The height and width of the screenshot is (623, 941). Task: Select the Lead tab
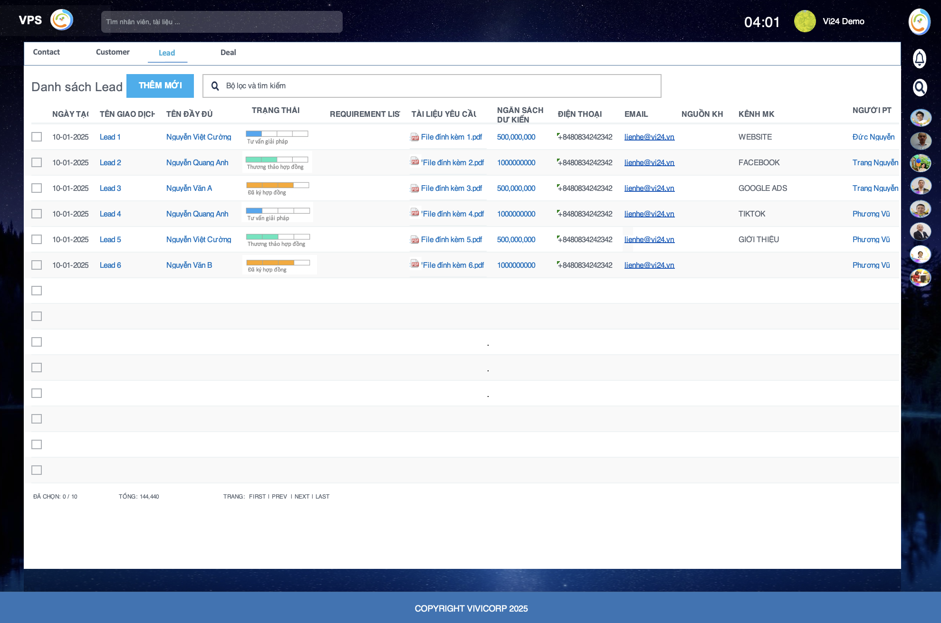(x=167, y=53)
